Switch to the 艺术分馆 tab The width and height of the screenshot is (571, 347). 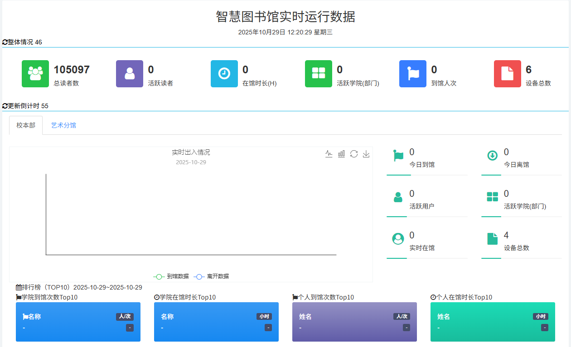point(63,125)
